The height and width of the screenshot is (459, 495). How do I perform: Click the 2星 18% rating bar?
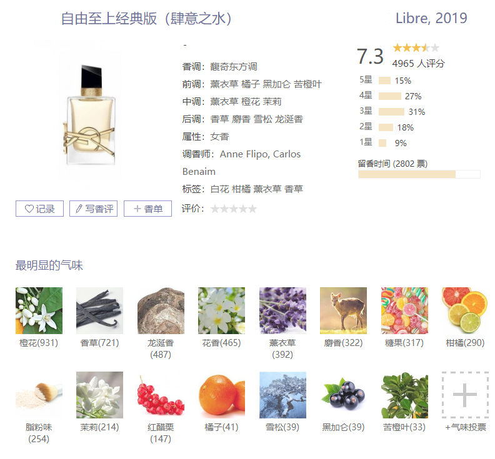pos(386,127)
